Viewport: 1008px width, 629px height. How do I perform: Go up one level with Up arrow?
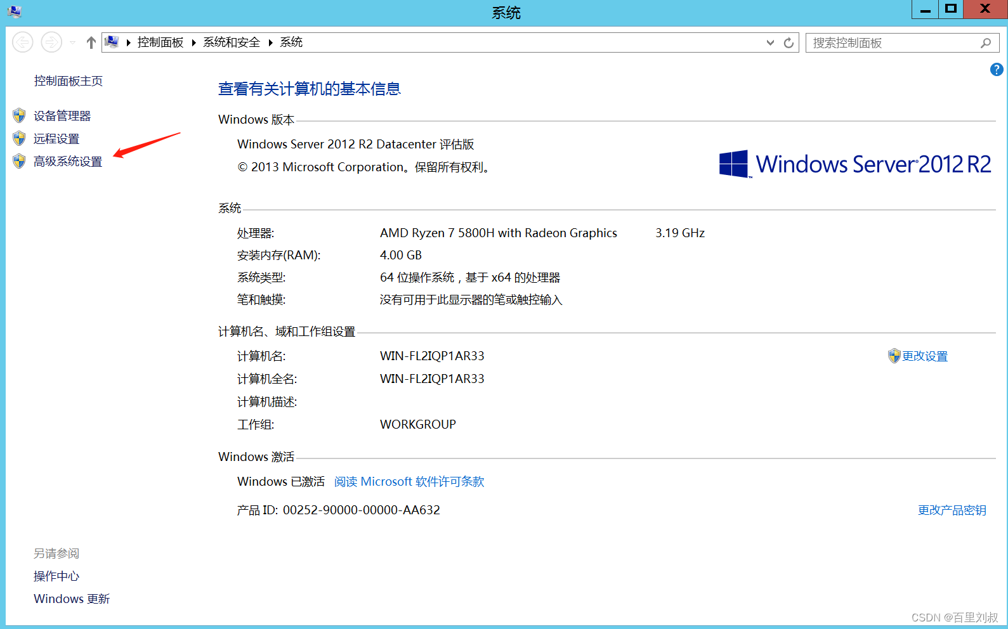[91, 42]
